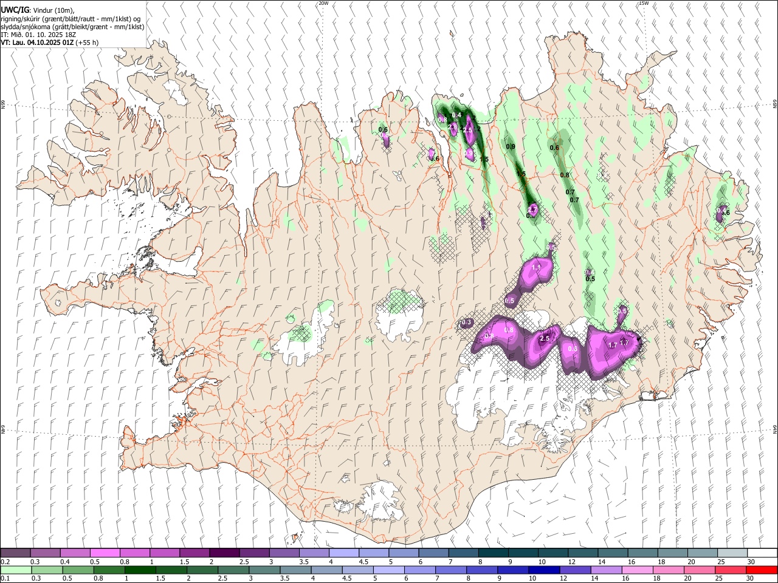The image size is (778, 583).
Task: Select the white 30 swatch in top legend
Action: (762, 553)
